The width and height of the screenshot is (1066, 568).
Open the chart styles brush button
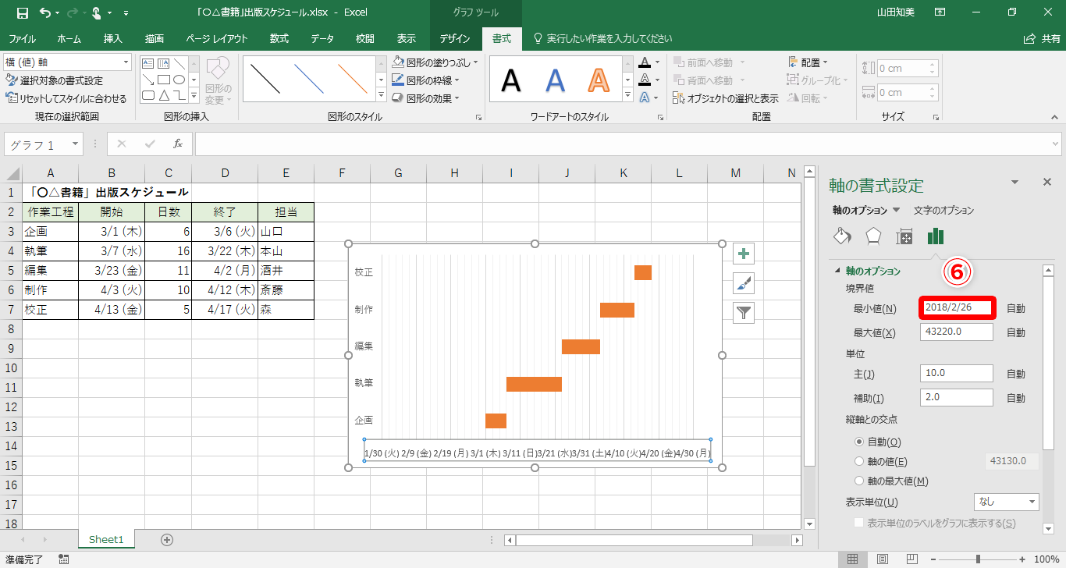[x=744, y=283]
